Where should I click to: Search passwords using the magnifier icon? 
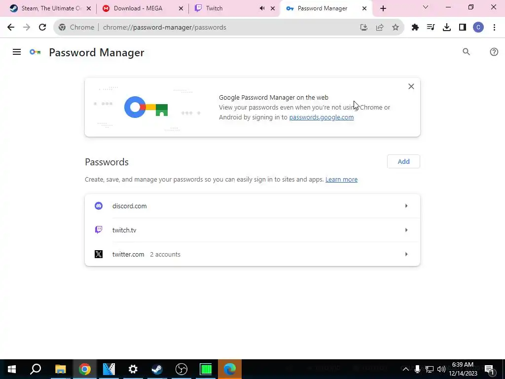pyautogui.click(x=466, y=52)
